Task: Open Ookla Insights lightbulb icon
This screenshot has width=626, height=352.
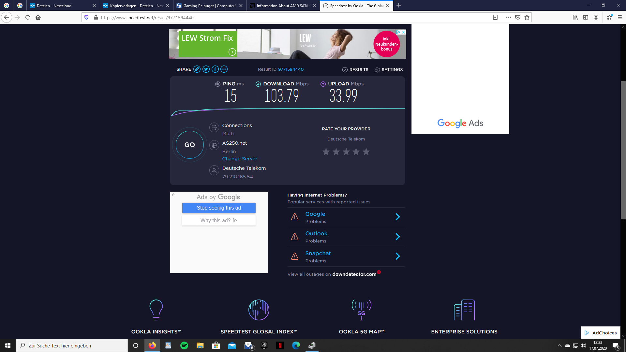Action: tap(156, 310)
